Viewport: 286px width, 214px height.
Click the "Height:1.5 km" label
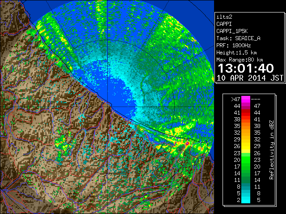click(x=236, y=53)
